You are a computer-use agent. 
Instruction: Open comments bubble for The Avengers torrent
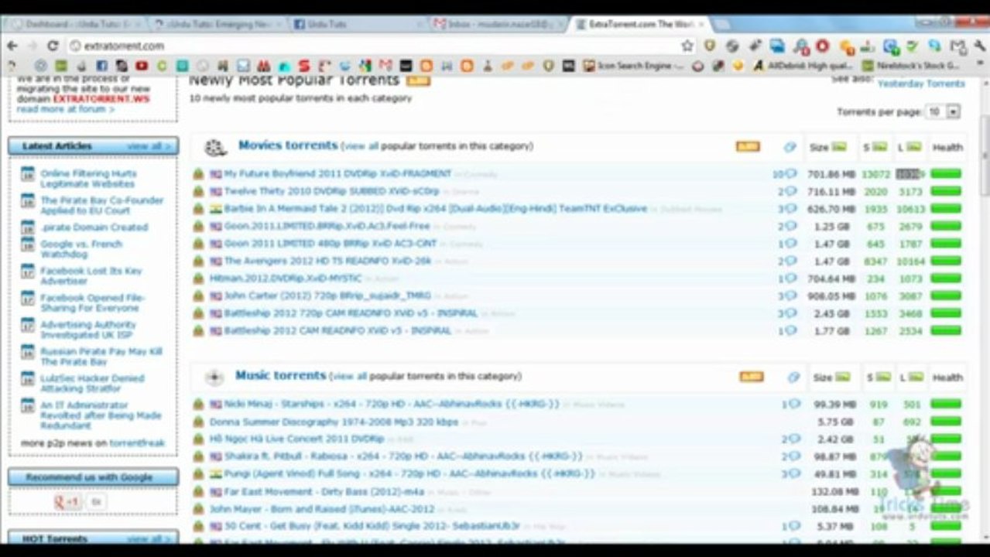click(x=791, y=261)
